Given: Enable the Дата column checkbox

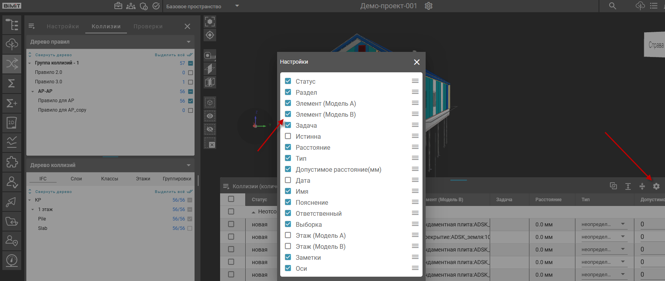Looking at the screenshot, I should pos(288,180).
